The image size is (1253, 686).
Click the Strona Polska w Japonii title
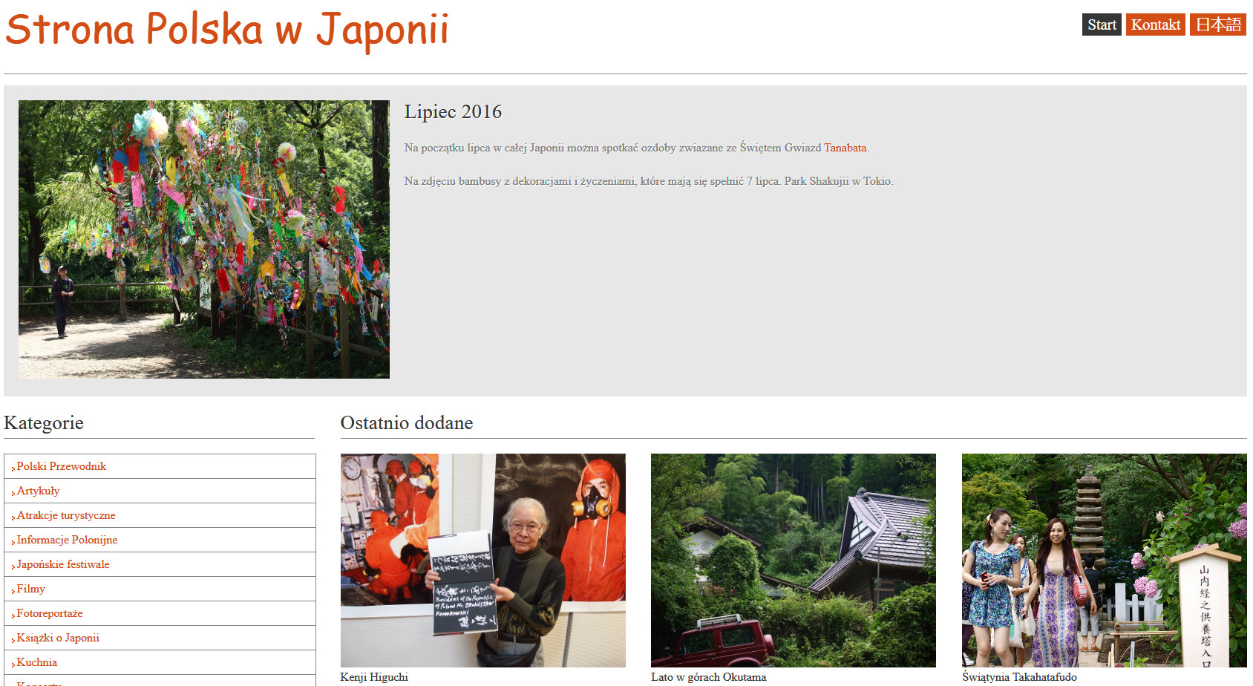(226, 30)
